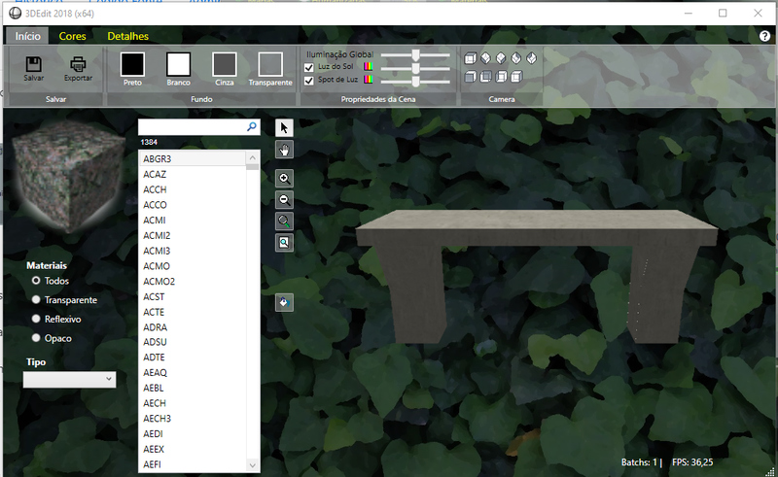Click the first camera view cube icon
The image size is (778, 477).
(x=471, y=58)
